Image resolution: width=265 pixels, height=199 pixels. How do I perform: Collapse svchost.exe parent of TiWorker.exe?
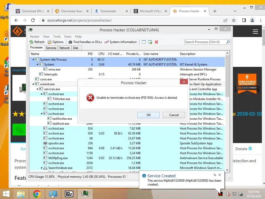[x=41, y=94]
